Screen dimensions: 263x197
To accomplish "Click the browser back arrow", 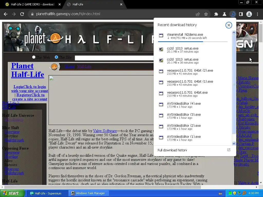I will (x=6, y=14).
